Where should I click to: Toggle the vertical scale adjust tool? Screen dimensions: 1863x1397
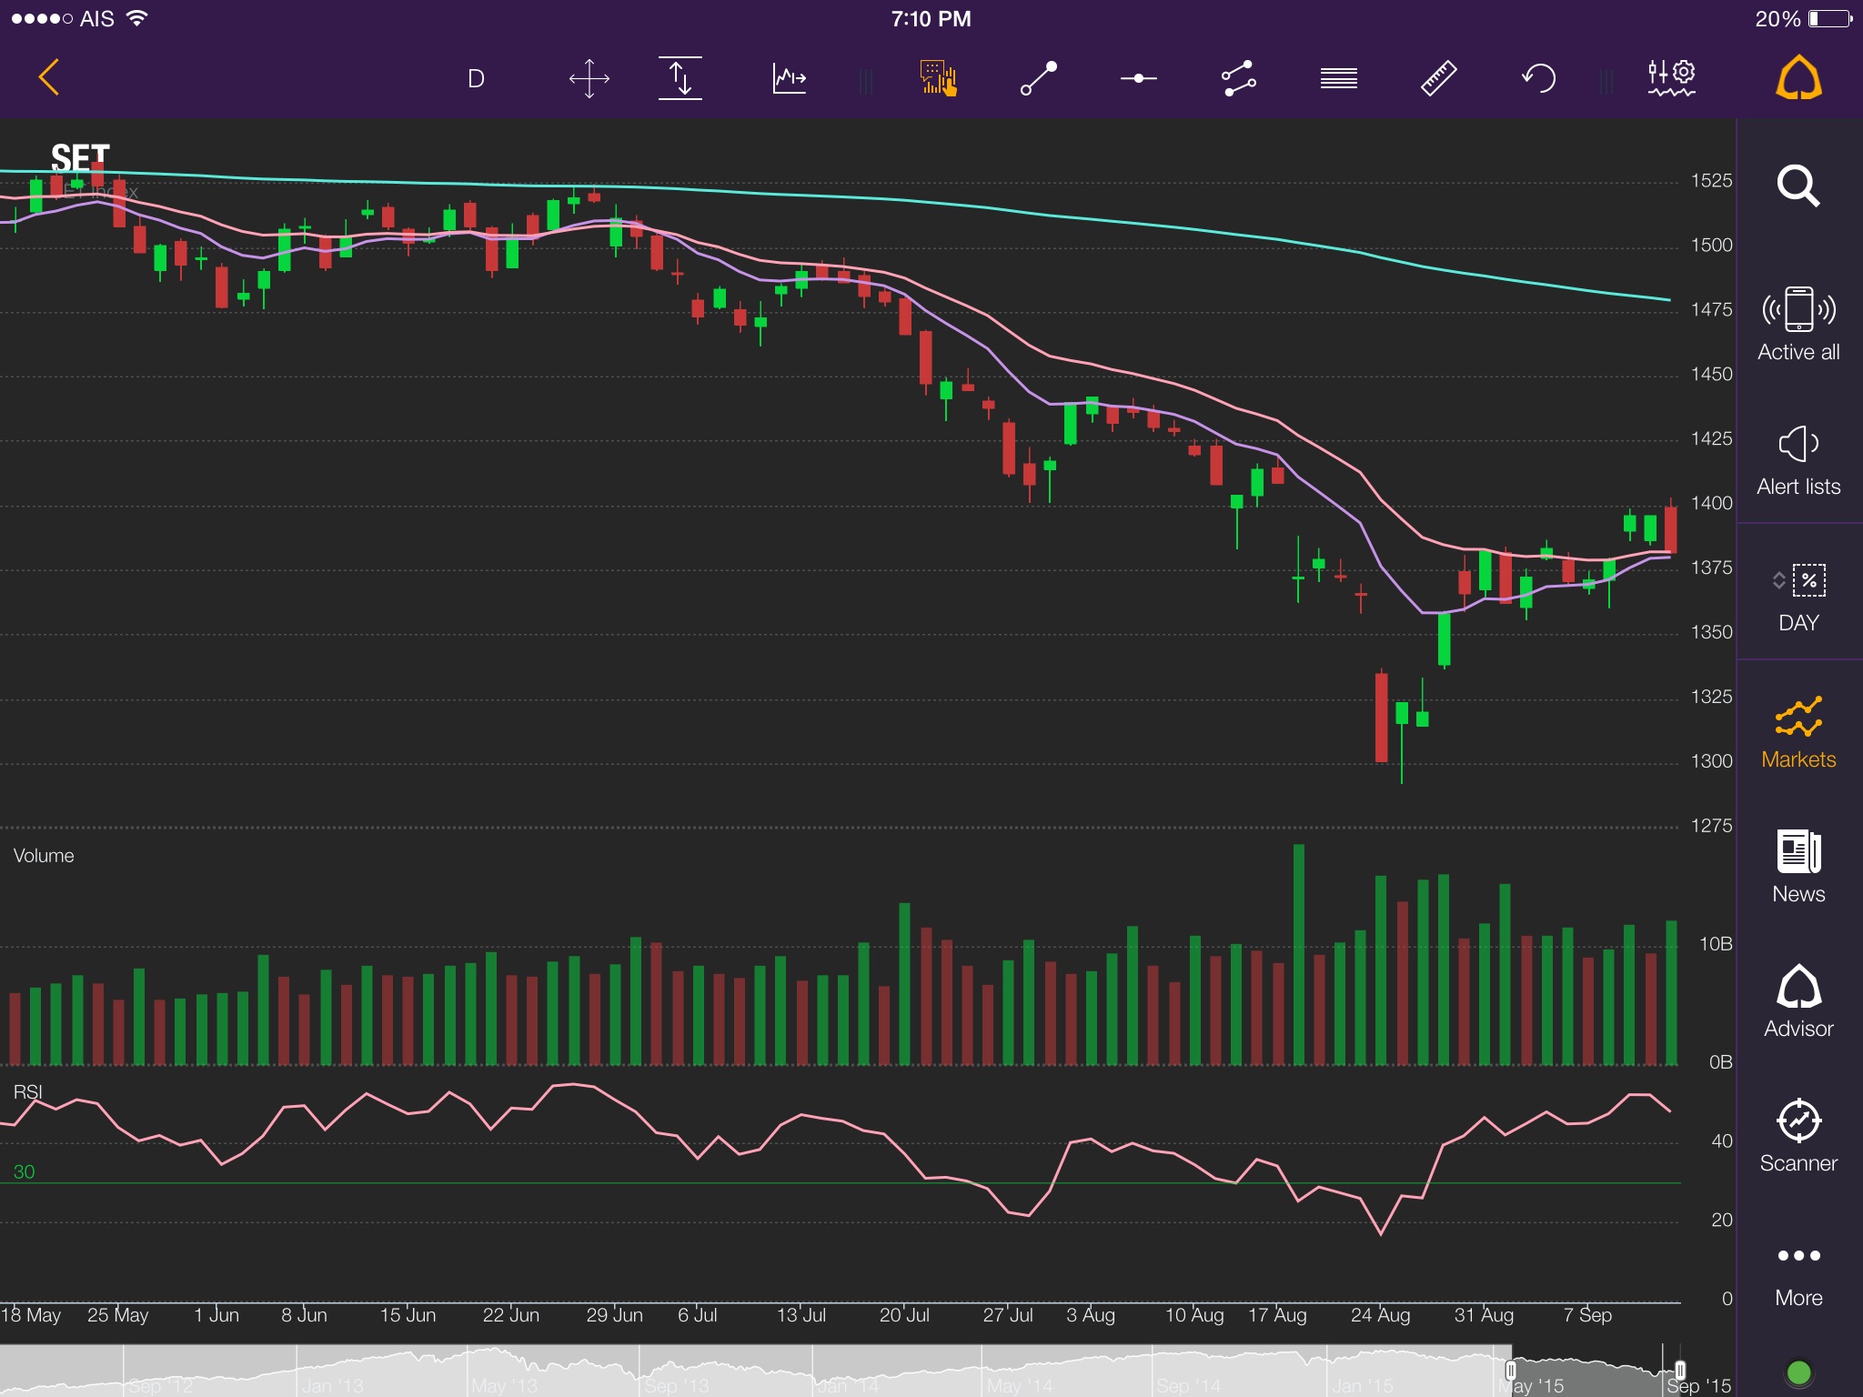tap(680, 78)
